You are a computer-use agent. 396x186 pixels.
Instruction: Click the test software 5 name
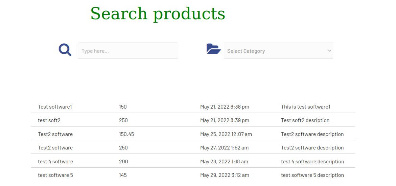(x=55, y=175)
